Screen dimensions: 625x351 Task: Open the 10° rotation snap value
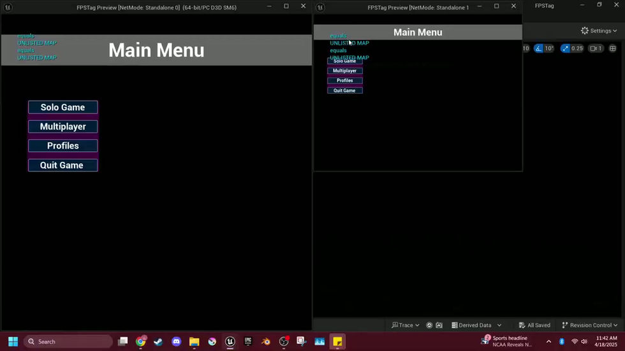549,48
